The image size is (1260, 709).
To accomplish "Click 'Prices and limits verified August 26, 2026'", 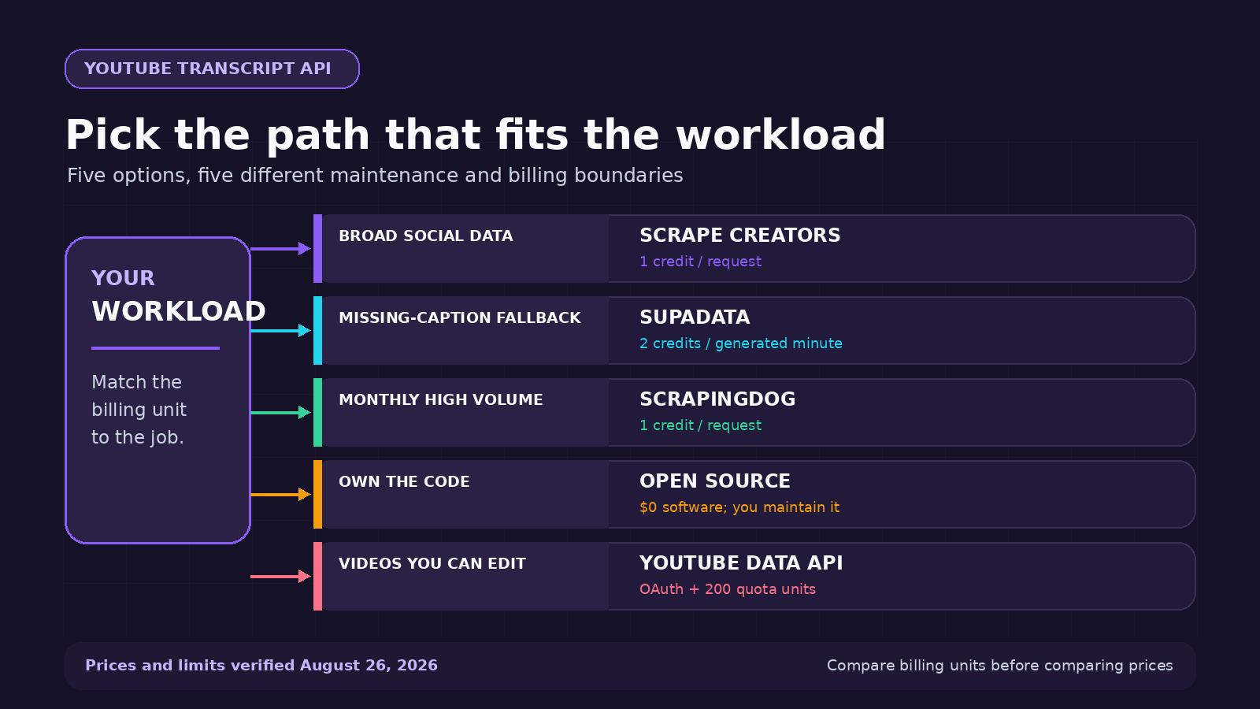I will [x=261, y=666].
